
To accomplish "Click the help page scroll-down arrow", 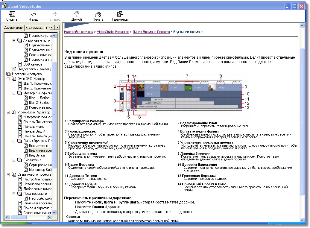I will tap(302, 220).
